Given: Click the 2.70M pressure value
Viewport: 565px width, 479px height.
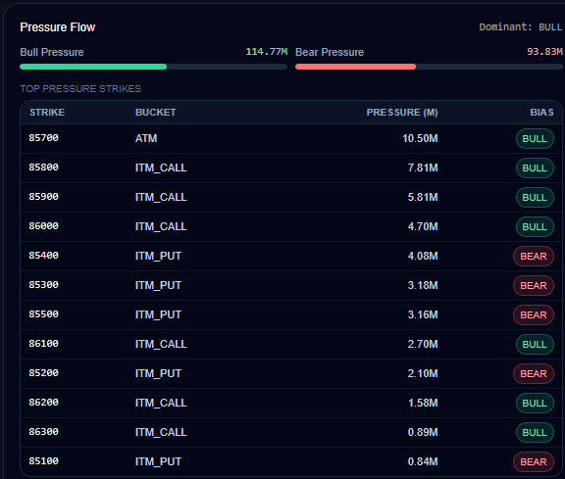Looking at the screenshot, I should [423, 344].
